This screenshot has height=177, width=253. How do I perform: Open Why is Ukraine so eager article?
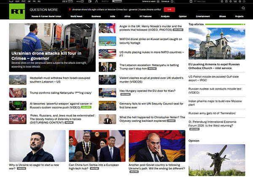(x=34, y=167)
